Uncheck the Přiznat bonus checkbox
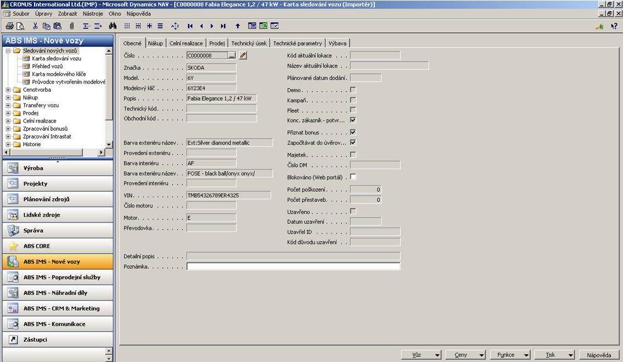 click(353, 132)
